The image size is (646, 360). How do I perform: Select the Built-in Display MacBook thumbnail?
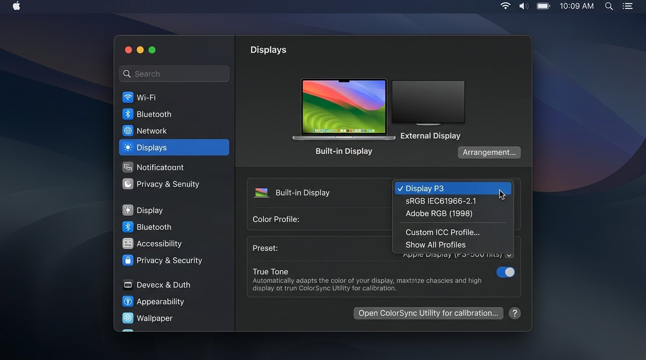pos(344,110)
